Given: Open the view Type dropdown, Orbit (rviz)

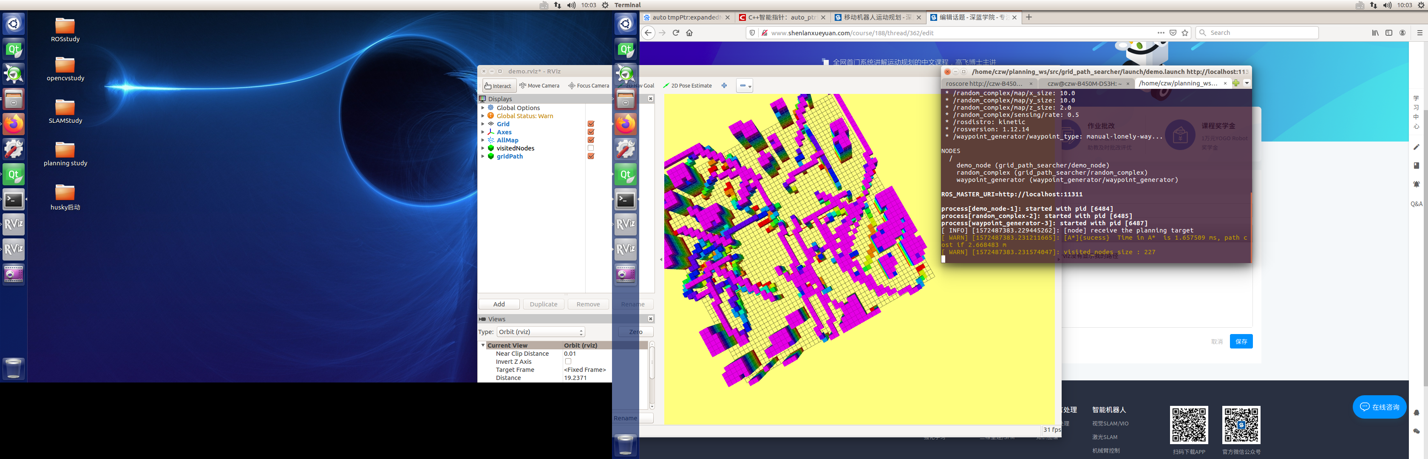Looking at the screenshot, I should coord(541,332).
